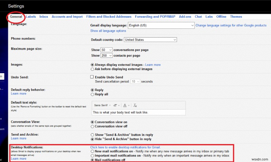Click Learn more under Send and Archive
This screenshot has height=162, width=271.
(19, 138)
